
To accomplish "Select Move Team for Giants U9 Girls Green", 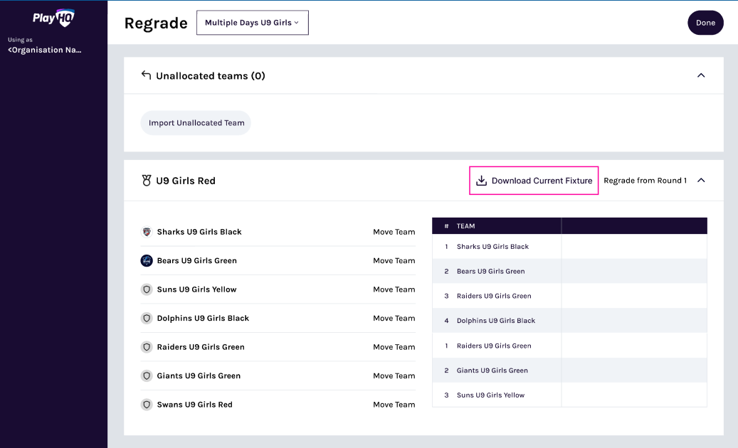I will pyautogui.click(x=394, y=375).
